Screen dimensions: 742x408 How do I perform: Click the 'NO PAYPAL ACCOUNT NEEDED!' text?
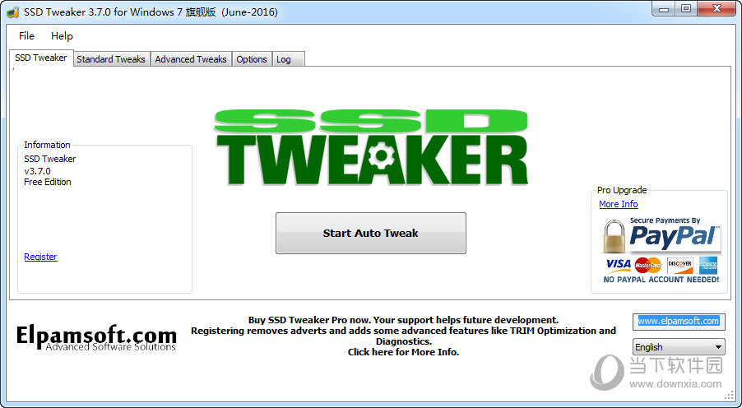click(x=661, y=279)
